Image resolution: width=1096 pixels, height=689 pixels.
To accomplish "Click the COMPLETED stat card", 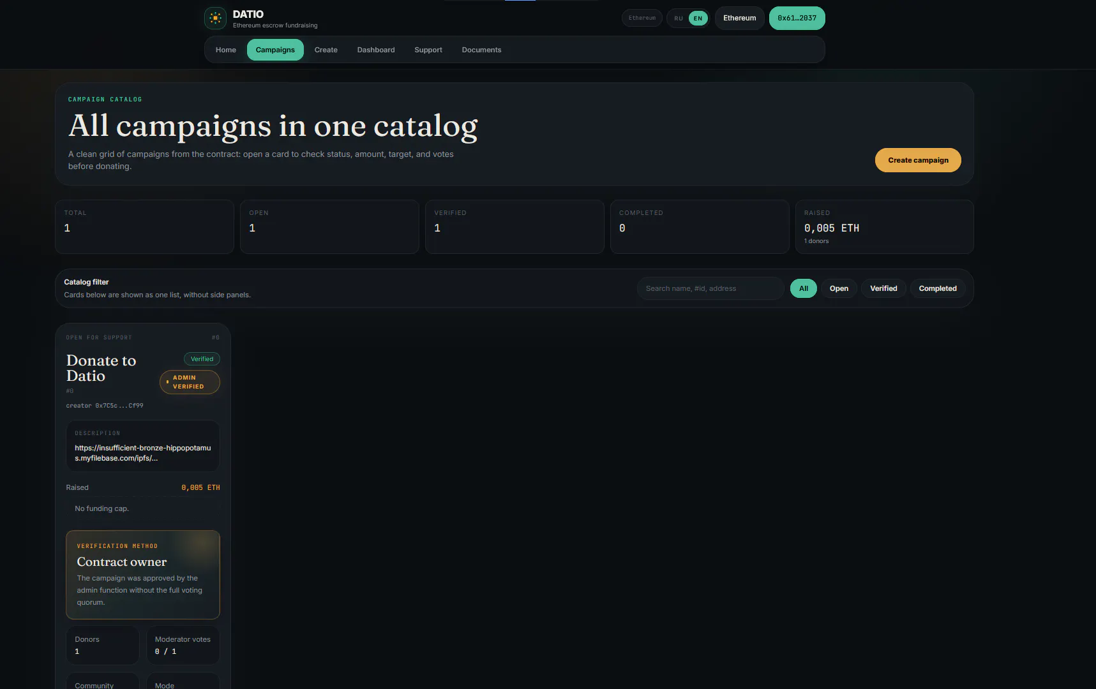I will (700, 226).
